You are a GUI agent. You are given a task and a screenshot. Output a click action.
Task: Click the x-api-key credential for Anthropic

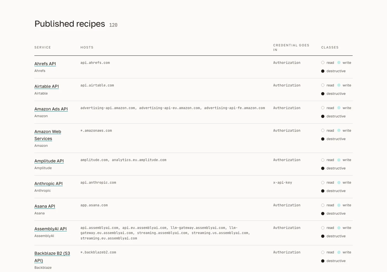coord(283,183)
